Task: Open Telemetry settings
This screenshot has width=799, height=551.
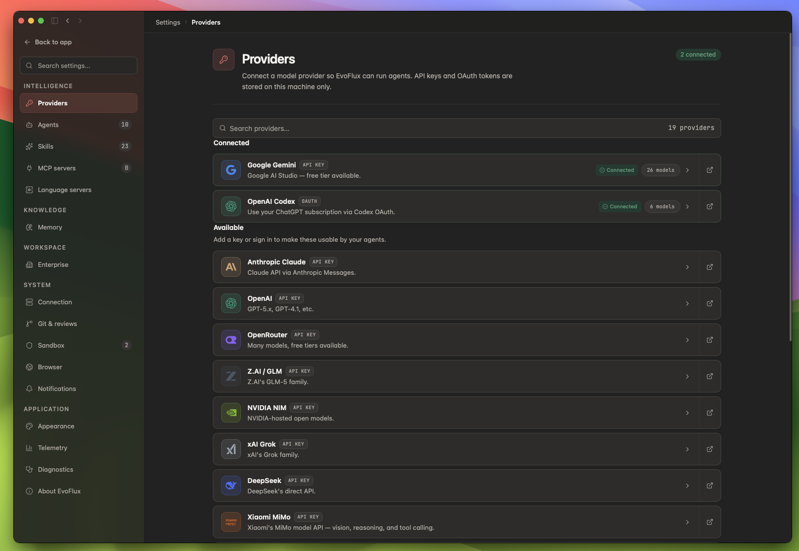Action: click(78, 448)
